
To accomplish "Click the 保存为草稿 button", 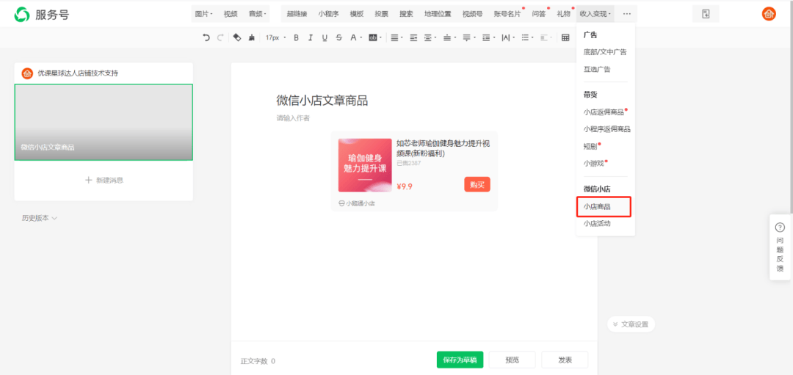I will (460, 360).
